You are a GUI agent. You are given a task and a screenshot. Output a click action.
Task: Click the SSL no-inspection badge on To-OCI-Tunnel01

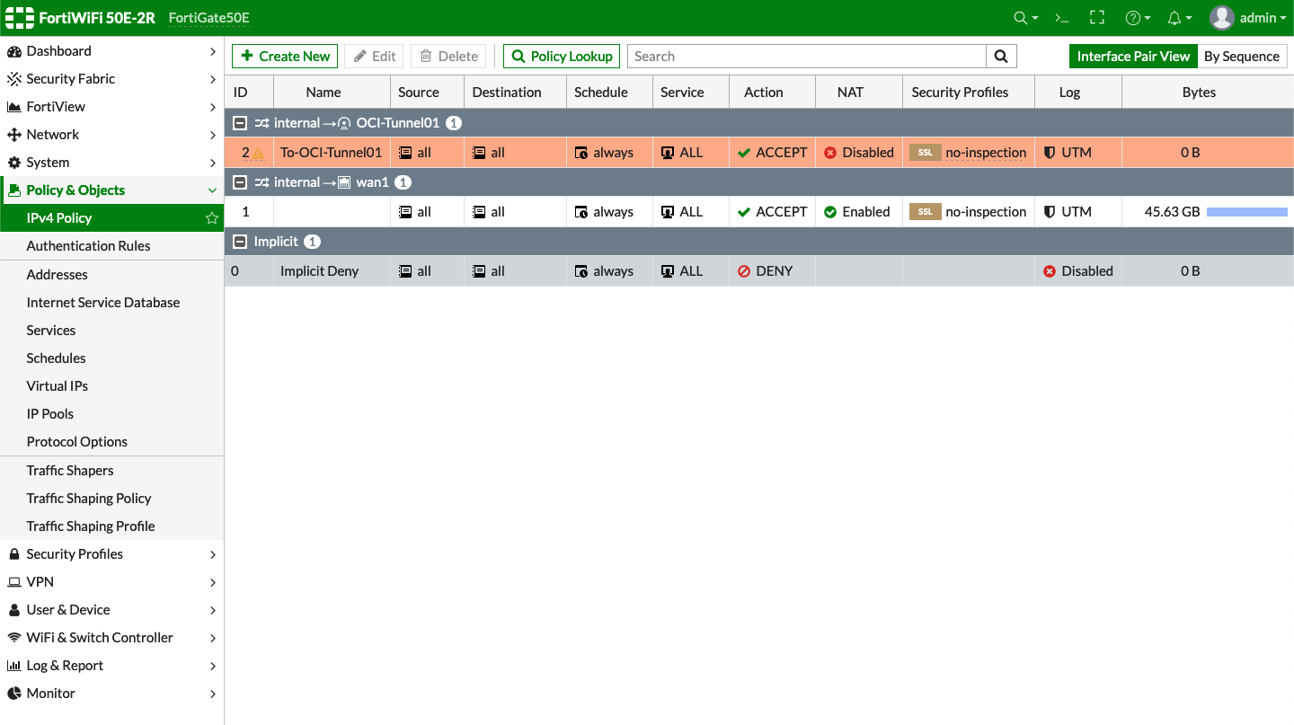925,153
